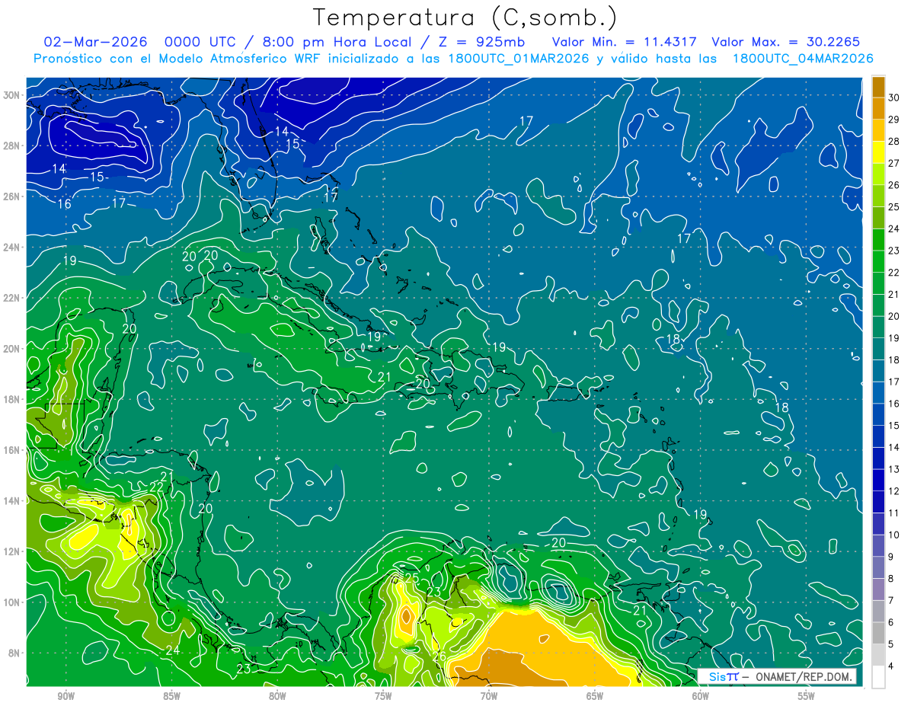Click the bright yellow swatch between 27 and 28

[x=878, y=152]
